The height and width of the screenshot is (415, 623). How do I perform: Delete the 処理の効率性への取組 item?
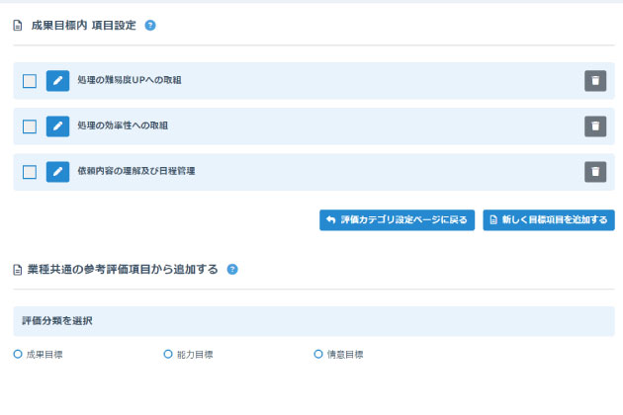[594, 126]
